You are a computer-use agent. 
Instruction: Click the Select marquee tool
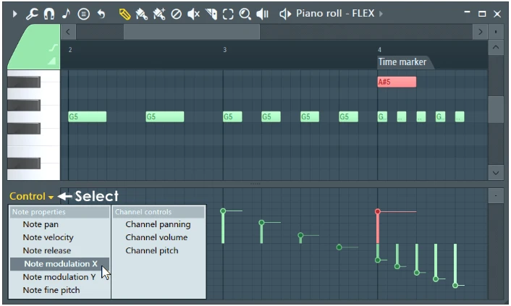(x=228, y=14)
